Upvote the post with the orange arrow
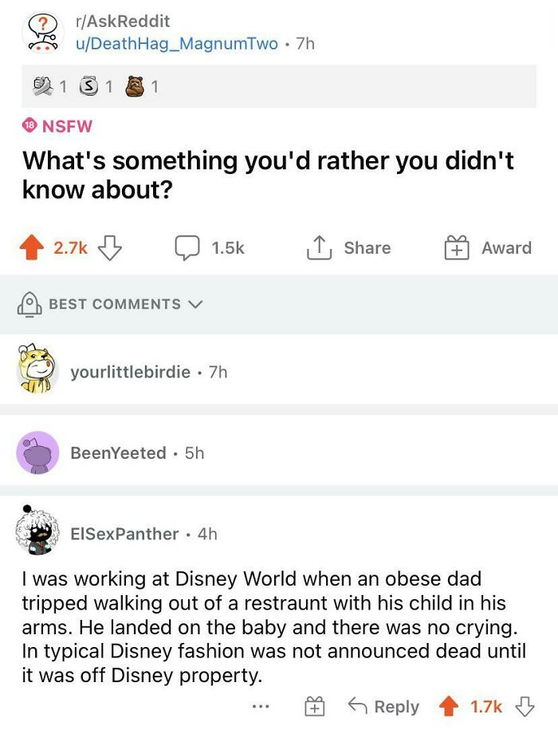Screen dimensions: 558x730 [32, 247]
